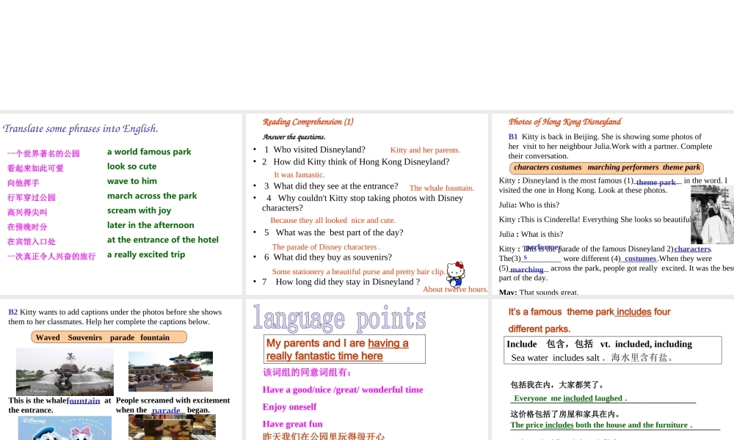Viewport: 734px width, 440px height.
Task: Click the 'language points' WordArt heading
Action: [x=339, y=318]
